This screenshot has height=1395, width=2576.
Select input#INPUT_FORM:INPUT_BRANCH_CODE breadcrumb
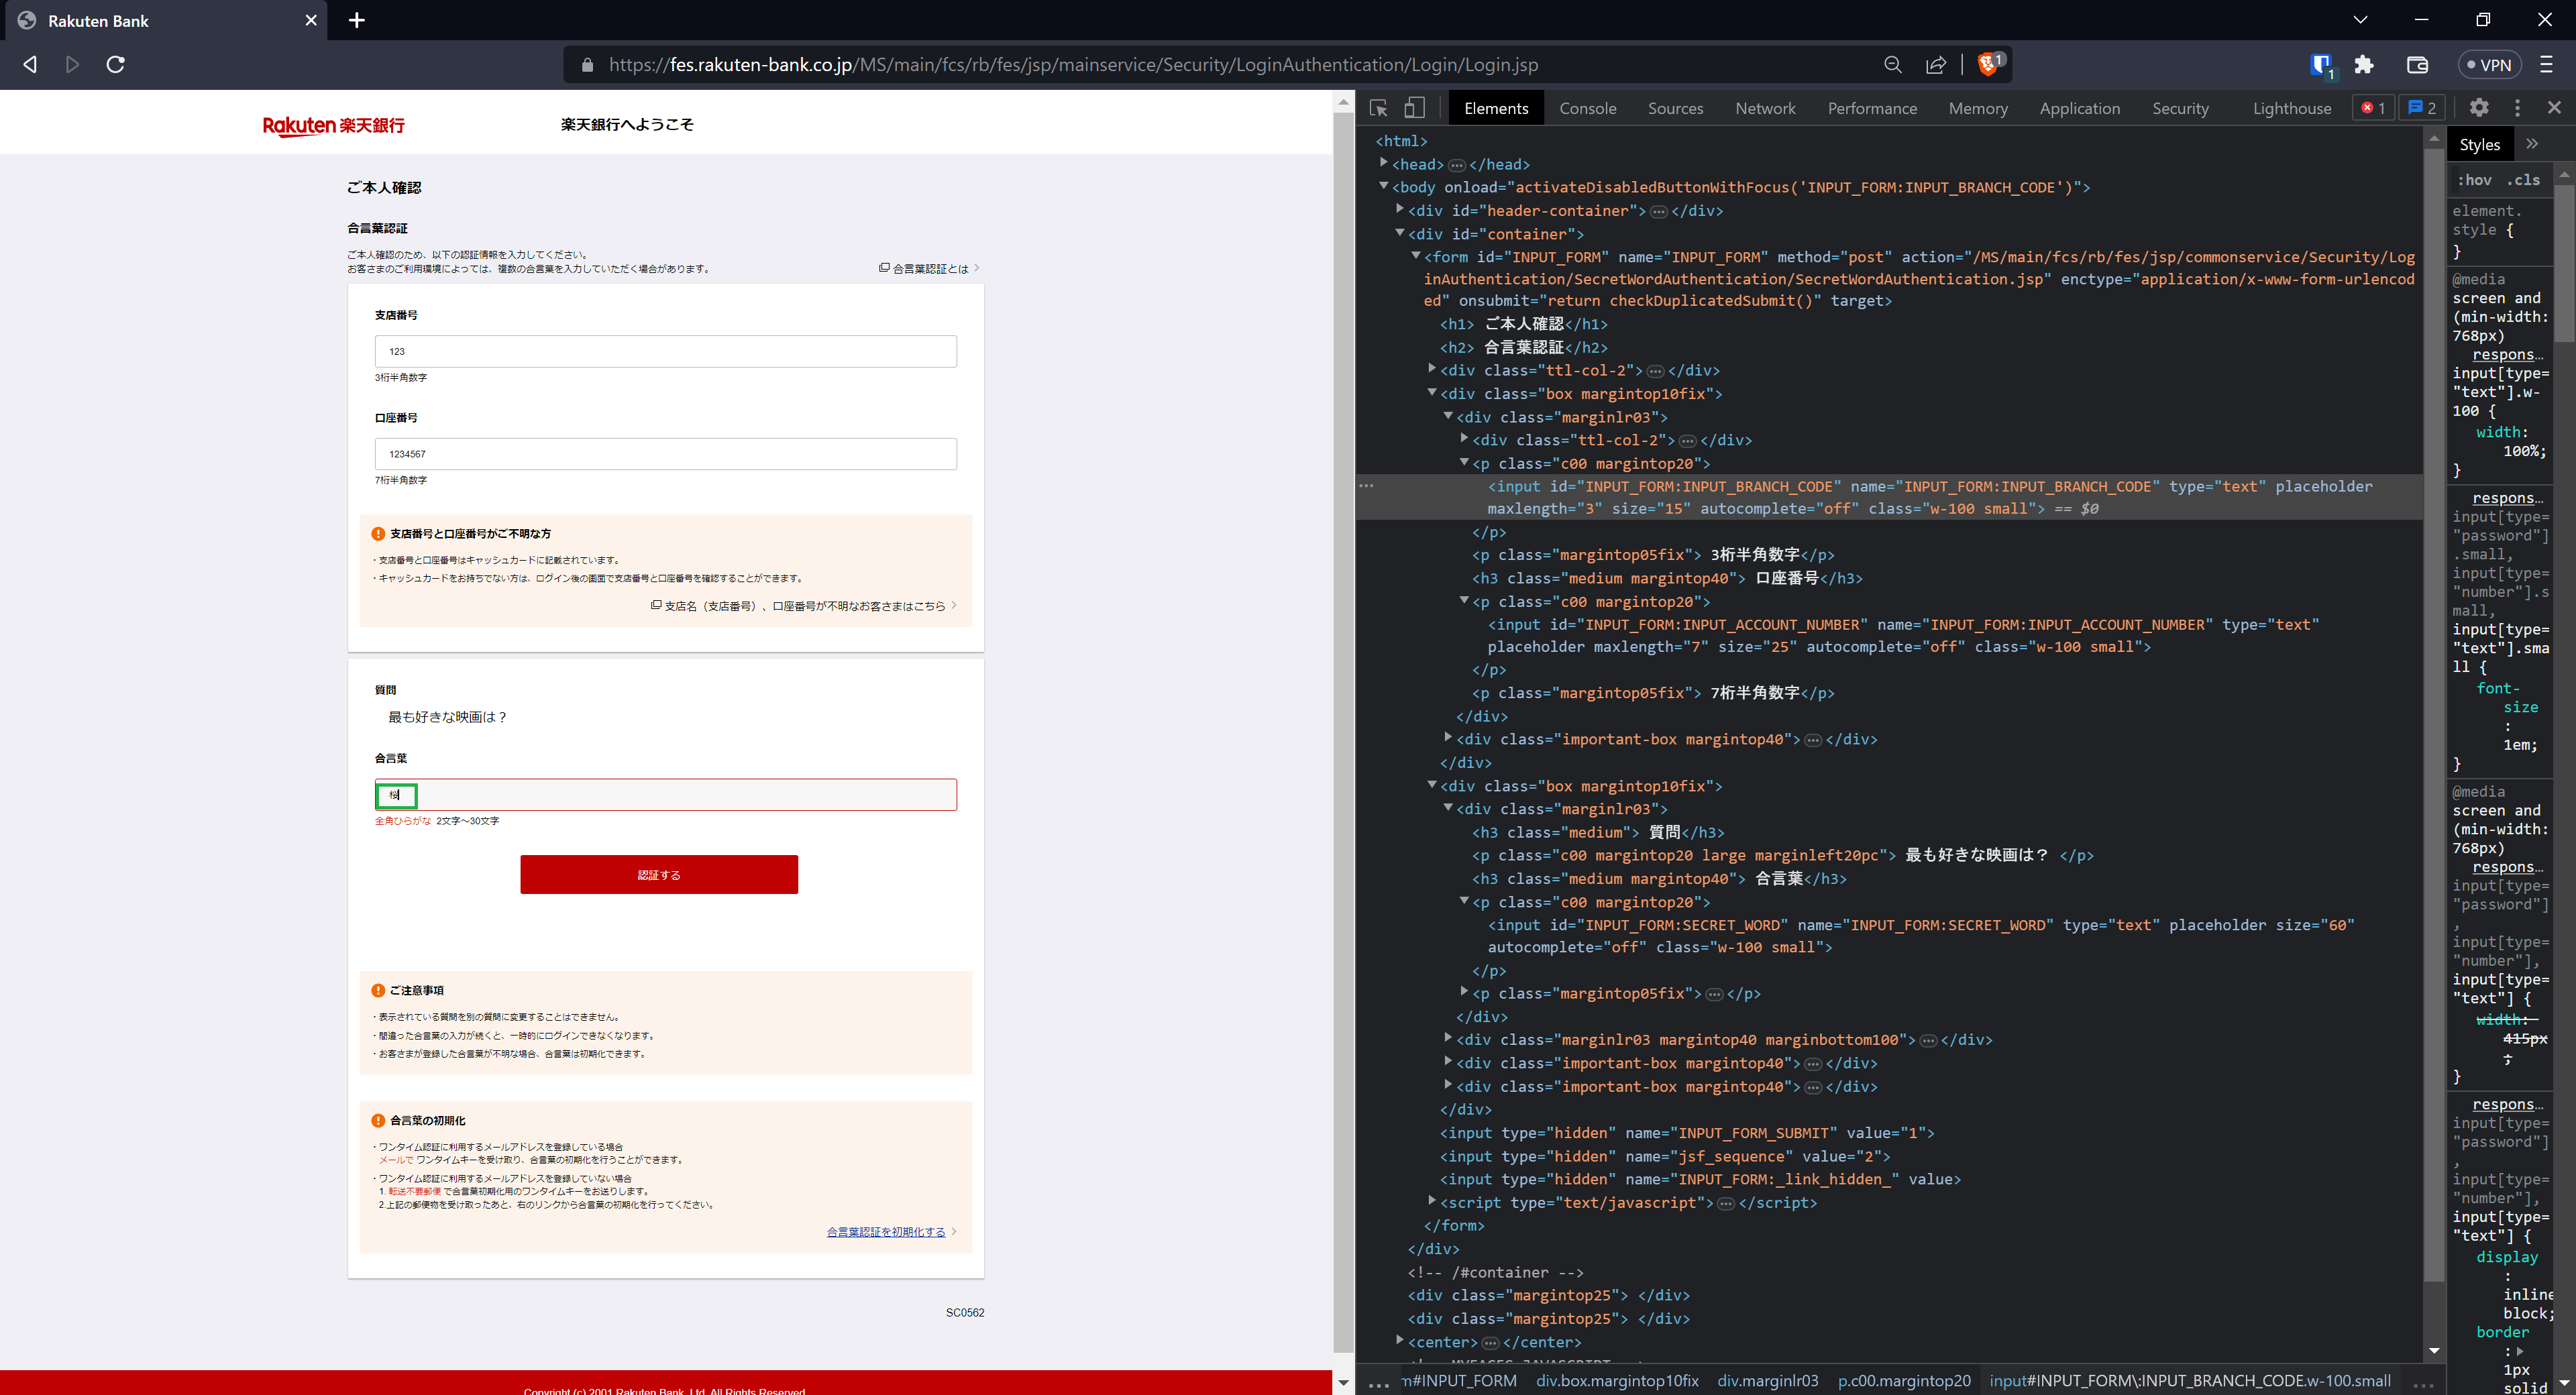coord(2190,1381)
